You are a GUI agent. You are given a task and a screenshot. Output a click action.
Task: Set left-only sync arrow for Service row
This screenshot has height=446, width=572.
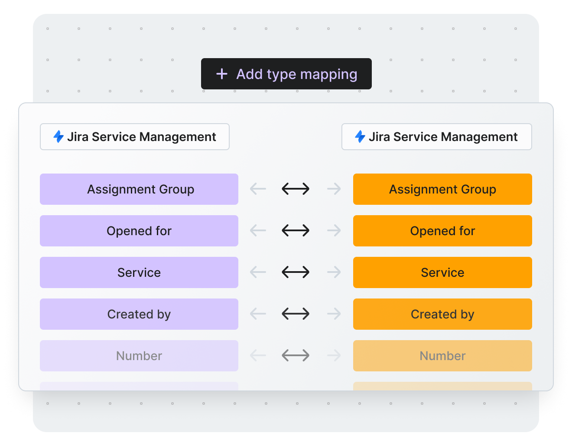click(258, 272)
